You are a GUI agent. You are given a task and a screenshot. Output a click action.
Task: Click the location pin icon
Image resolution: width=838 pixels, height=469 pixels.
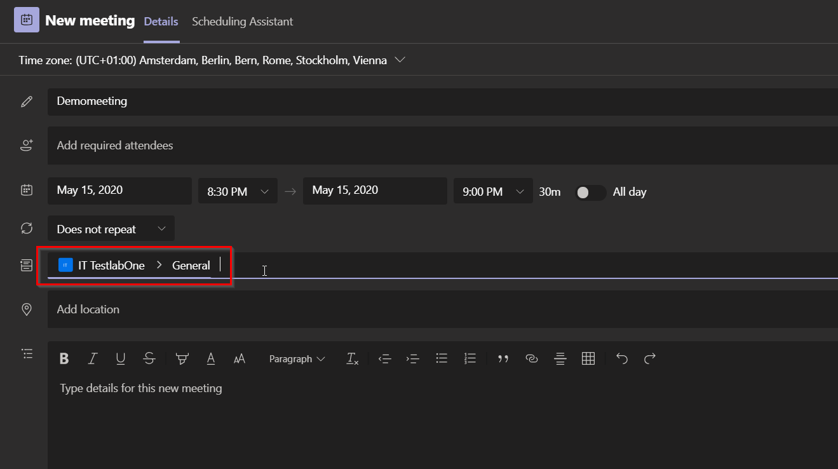[x=27, y=309]
